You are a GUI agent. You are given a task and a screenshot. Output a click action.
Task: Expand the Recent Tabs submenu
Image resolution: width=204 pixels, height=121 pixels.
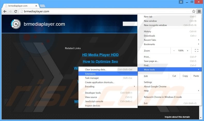[170, 40]
